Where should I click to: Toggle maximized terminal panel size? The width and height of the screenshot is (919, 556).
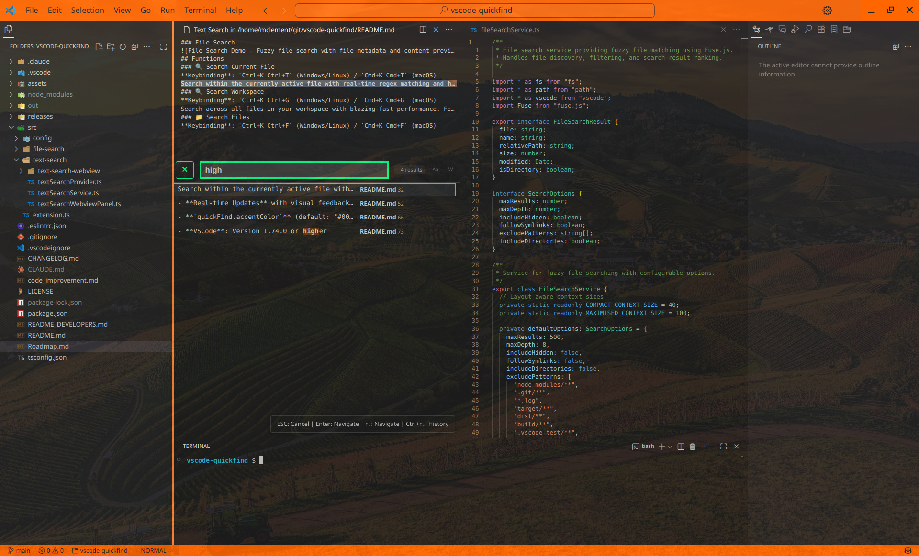(x=723, y=447)
